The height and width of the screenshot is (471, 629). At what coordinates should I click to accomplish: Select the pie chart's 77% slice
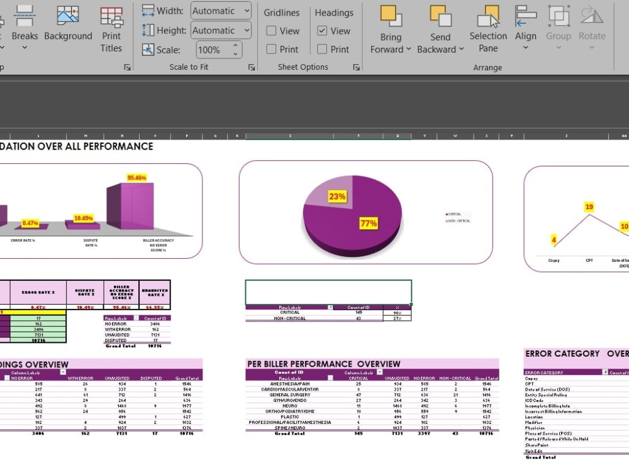coord(368,223)
